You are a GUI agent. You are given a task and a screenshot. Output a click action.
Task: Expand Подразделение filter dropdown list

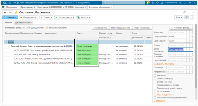coord(188,36)
